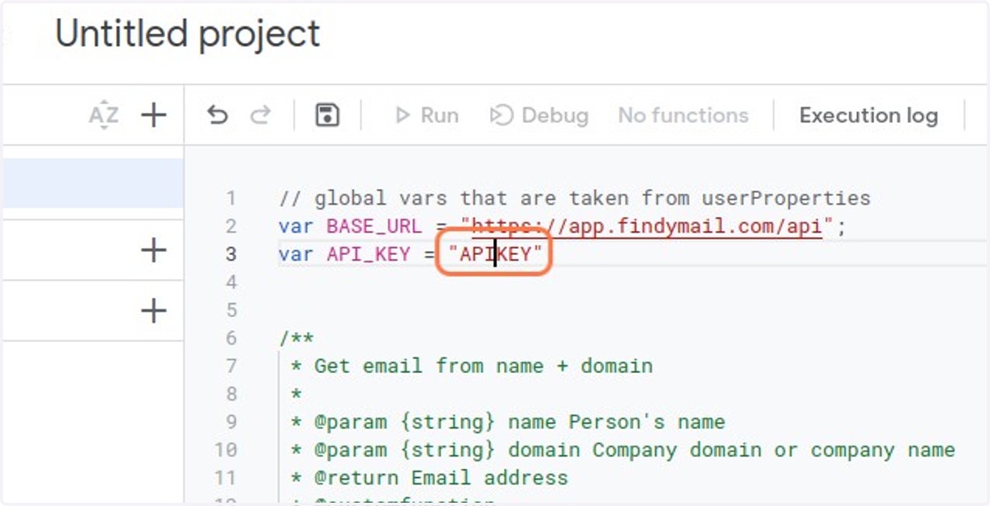Click the API_KEY variable name
Image resolution: width=990 pixels, height=506 pixels.
coord(369,254)
